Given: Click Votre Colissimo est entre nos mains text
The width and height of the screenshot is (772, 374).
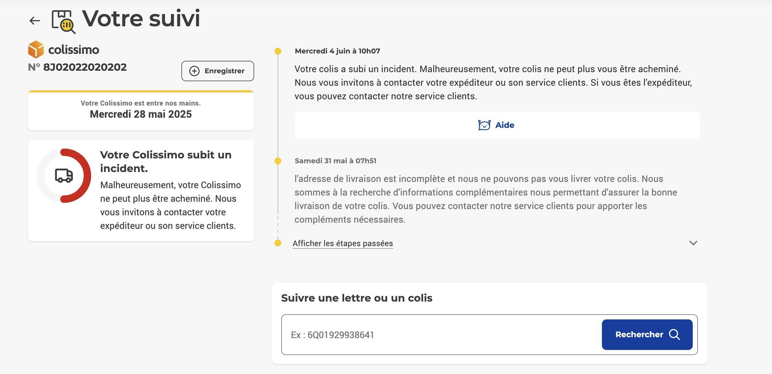Looking at the screenshot, I should 141,103.
